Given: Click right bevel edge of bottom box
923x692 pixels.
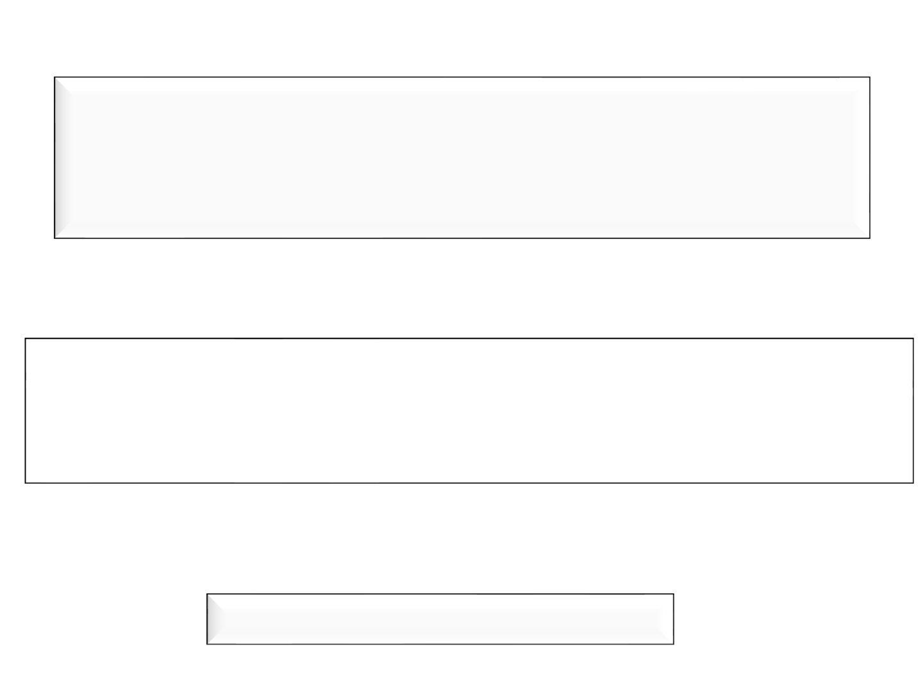Looking at the screenshot, I should [x=668, y=619].
